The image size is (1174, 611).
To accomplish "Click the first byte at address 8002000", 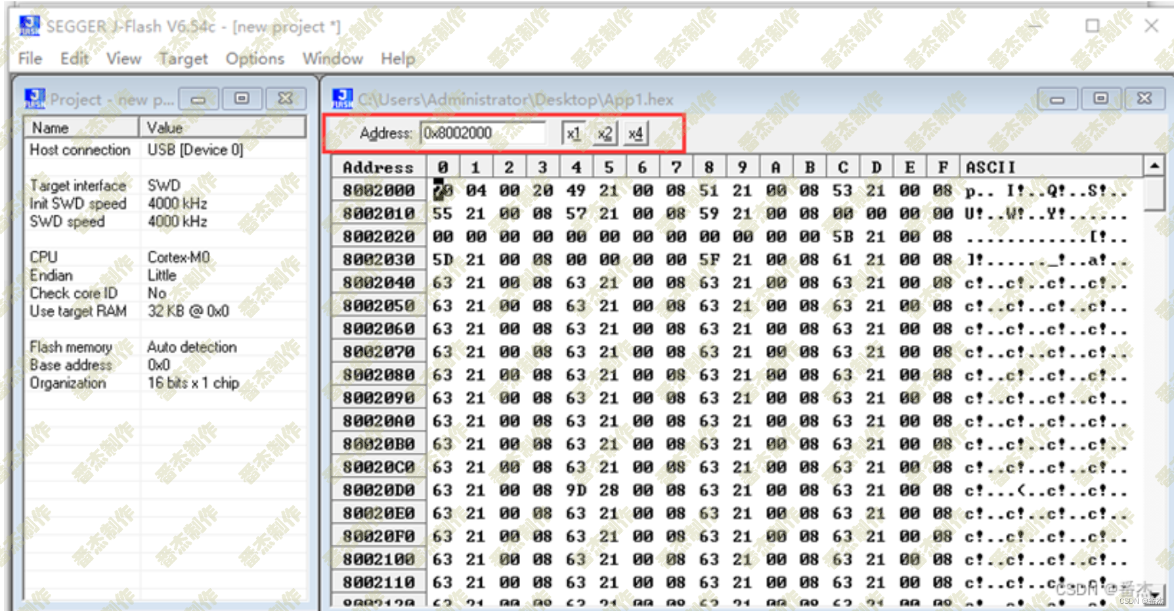I will (443, 190).
